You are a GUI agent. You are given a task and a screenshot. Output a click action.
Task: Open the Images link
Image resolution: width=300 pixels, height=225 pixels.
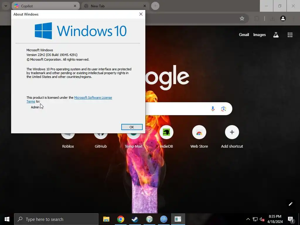[260, 35]
